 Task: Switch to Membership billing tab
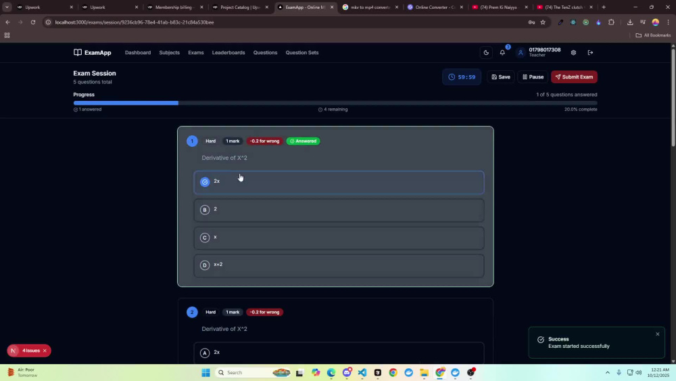pyautogui.click(x=174, y=7)
